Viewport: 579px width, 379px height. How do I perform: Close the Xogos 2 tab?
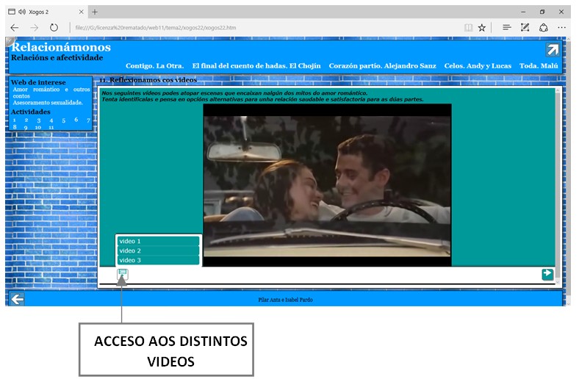[82, 12]
